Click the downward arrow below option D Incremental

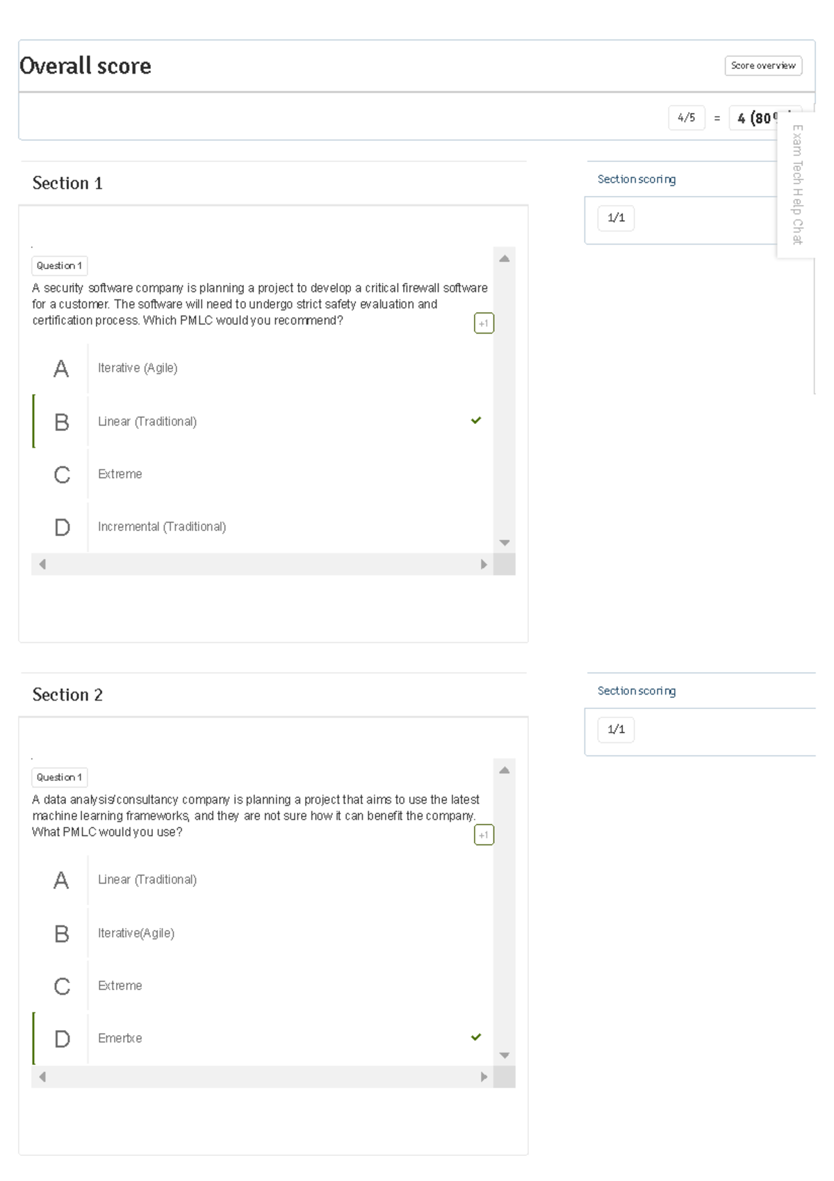pos(505,541)
